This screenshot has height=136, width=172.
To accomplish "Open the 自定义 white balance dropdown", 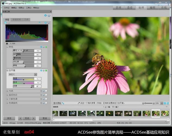I will [x=36, y=75].
